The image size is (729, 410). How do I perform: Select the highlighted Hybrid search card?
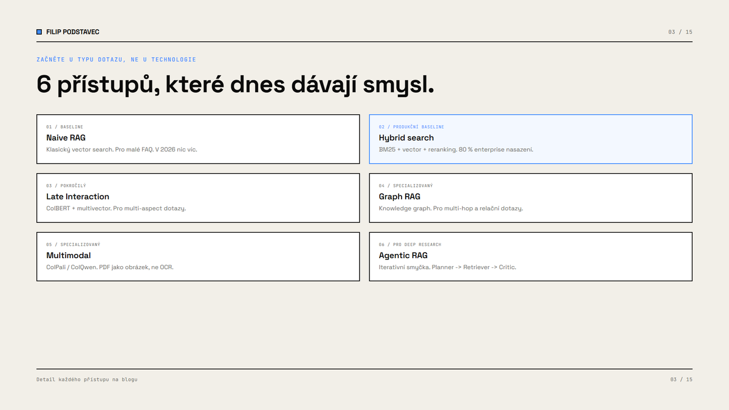(x=531, y=139)
